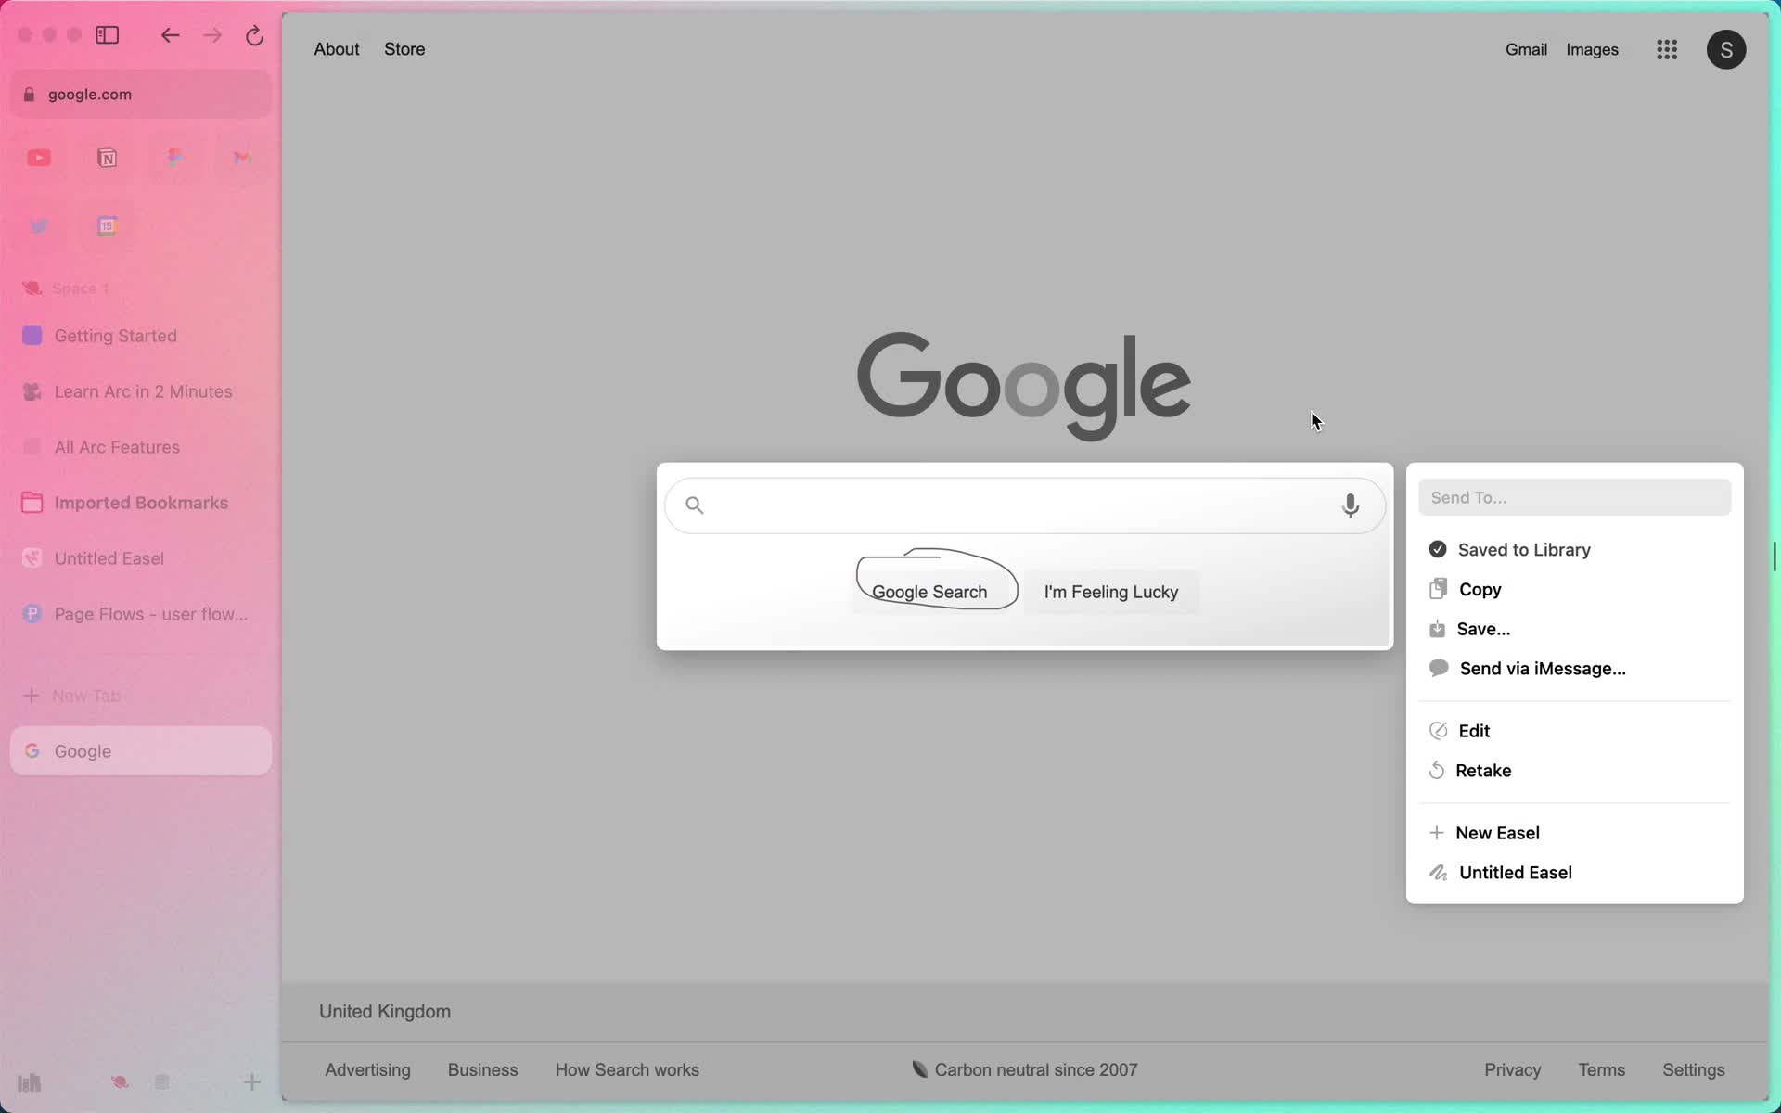Select 'New Easel' option in context menu
Image resolution: width=1781 pixels, height=1113 pixels.
click(x=1498, y=832)
